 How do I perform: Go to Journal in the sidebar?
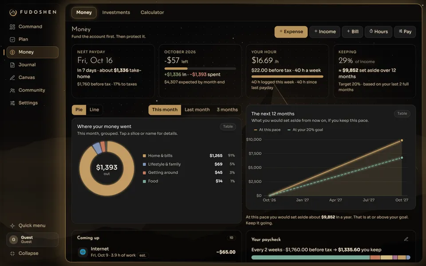click(x=32, y=65)
